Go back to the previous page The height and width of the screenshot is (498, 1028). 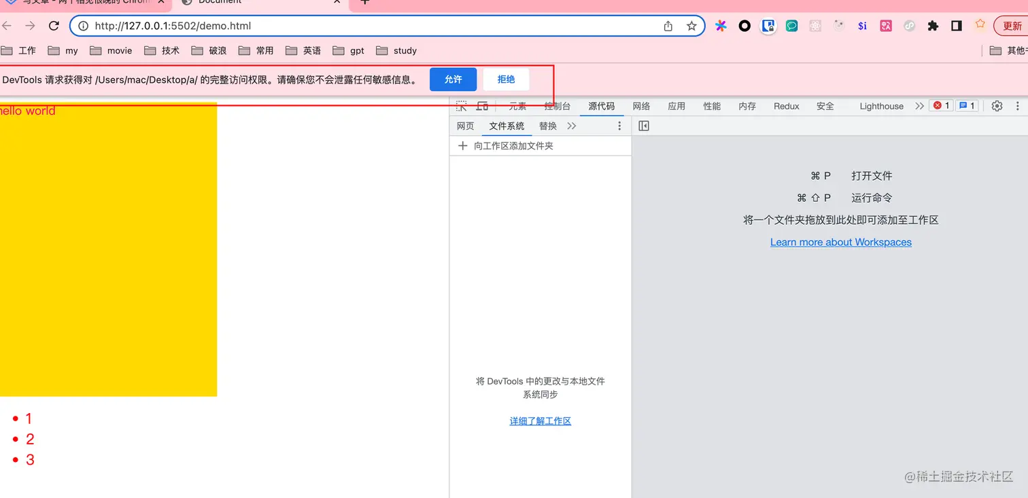click(7, 26)
